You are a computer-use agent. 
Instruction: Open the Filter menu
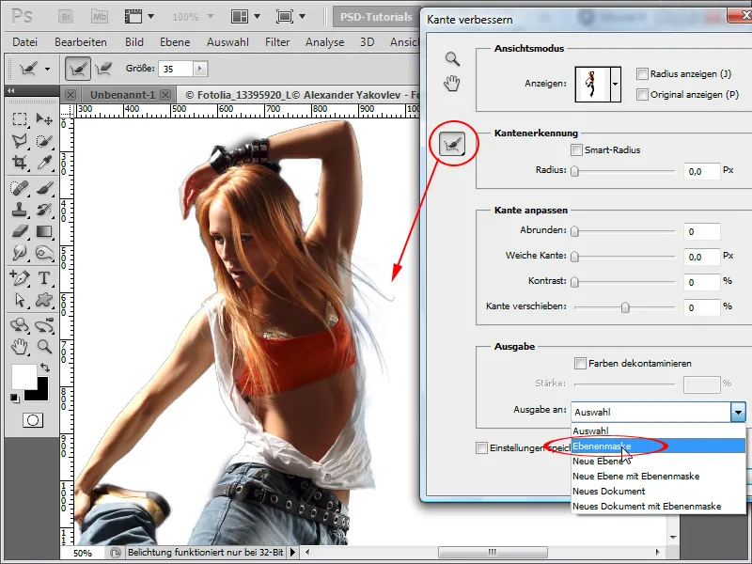click(x=277, y=41)
